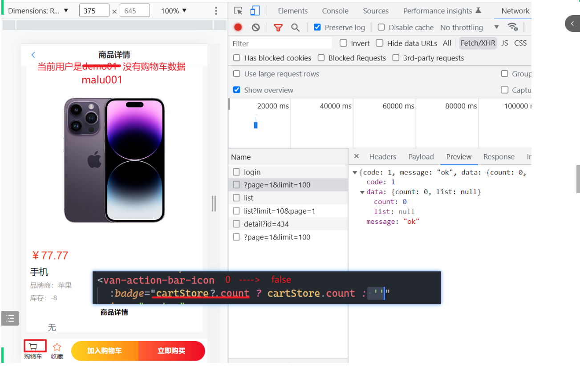This screenshot has height=370, width=580.
Task: Open the floating list menu icon
Action: pos(10,318)
